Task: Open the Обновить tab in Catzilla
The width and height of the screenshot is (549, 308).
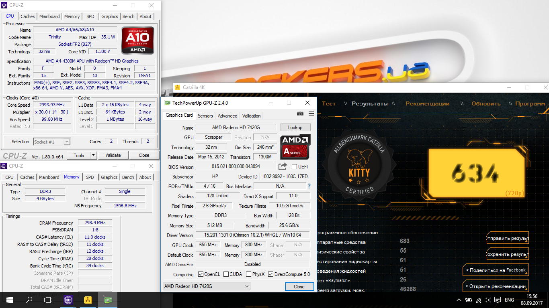Action: click(x=486, y=103)
